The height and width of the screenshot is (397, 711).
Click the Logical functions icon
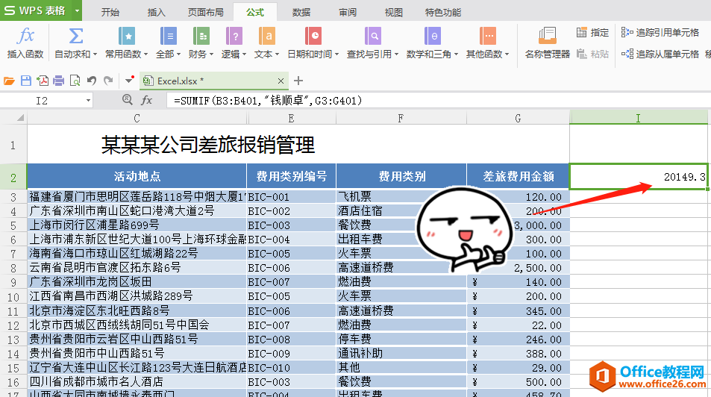point(234,36)
